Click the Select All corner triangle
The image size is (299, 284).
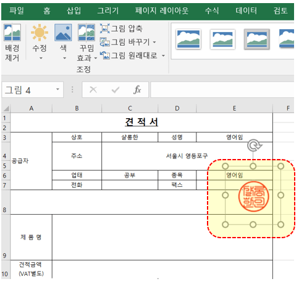click(6, 108)
